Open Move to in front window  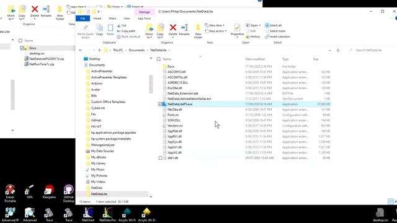tap(149, 31)
